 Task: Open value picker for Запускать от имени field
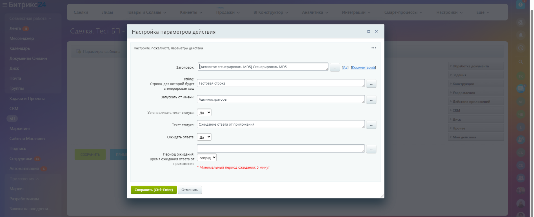pos(371,100)
